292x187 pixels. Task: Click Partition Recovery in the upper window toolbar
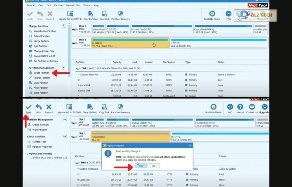coord(121,16)
